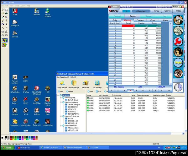The width and height of the screenshot is (188, 156).
Task: Pick the bright red color swatch
Action: point(11,139)
